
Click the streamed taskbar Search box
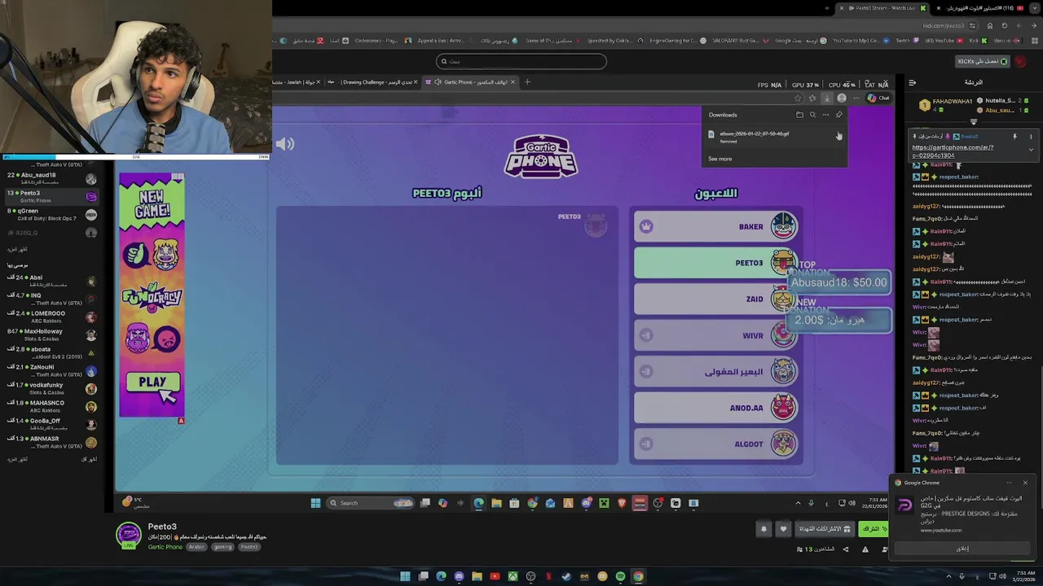point(370,503)
